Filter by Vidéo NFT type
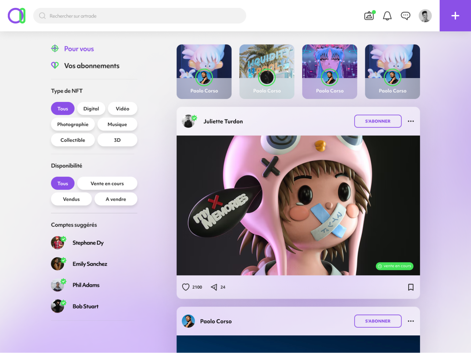 click(122, 108)
